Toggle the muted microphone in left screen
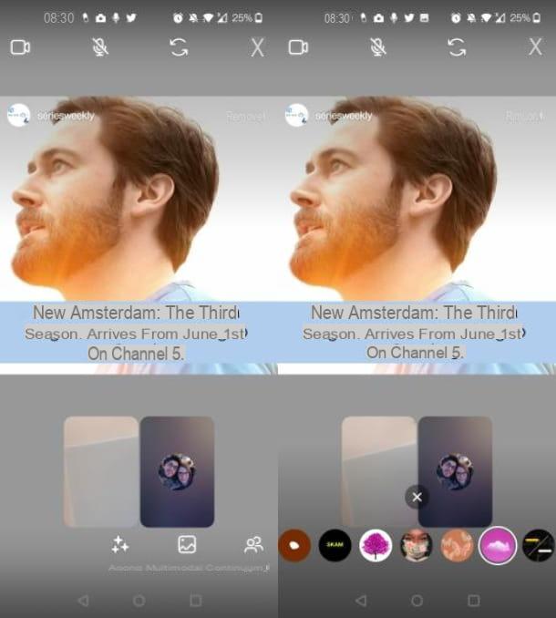 click(x=100, y=47)
